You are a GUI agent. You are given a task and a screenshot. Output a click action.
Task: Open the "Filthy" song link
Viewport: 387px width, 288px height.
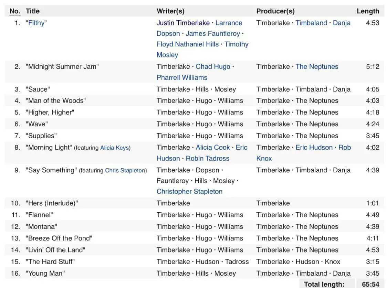36,23
